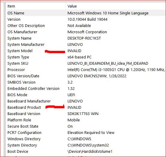Select value Microsoft Windows 10 Home Single Language
The width and height of the screenshot is (166, 157).
(x=108, y=13)
